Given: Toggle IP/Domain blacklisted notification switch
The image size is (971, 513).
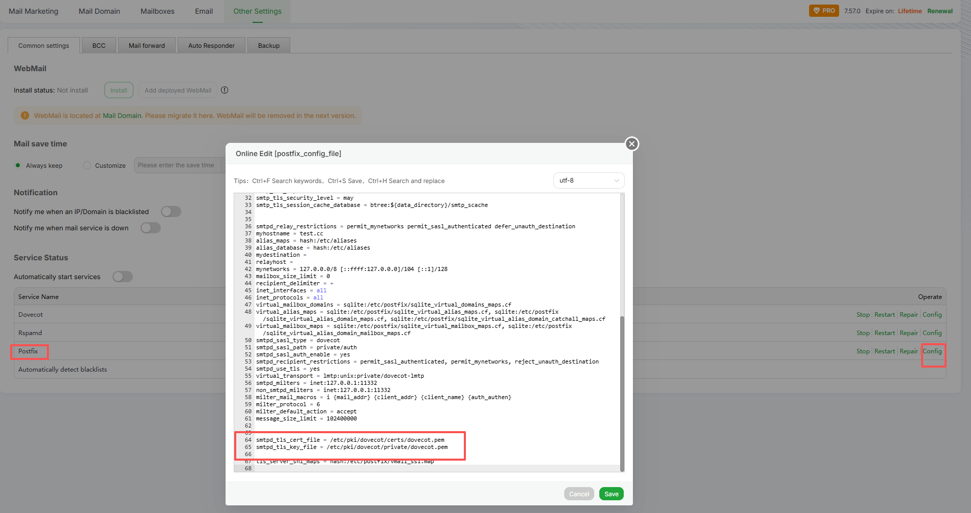Looking at the screenshot, I should click(x=171, y=212).
